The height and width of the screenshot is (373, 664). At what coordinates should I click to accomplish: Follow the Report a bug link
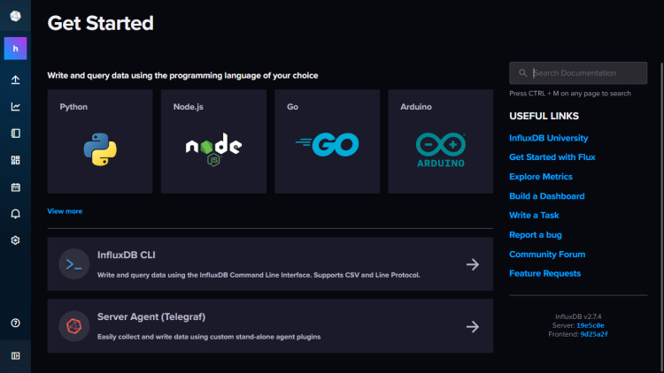point(535,235)
